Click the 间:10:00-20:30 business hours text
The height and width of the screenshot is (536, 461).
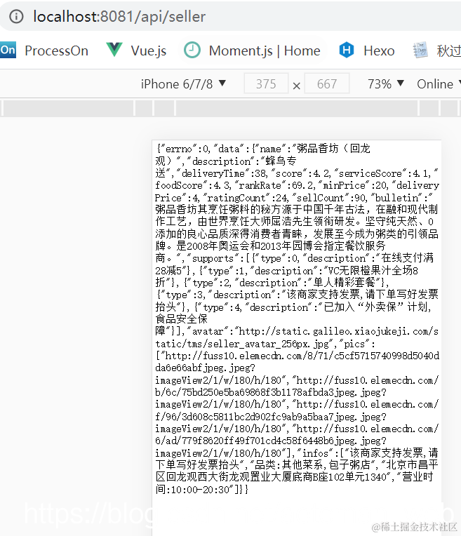(195, 490)
